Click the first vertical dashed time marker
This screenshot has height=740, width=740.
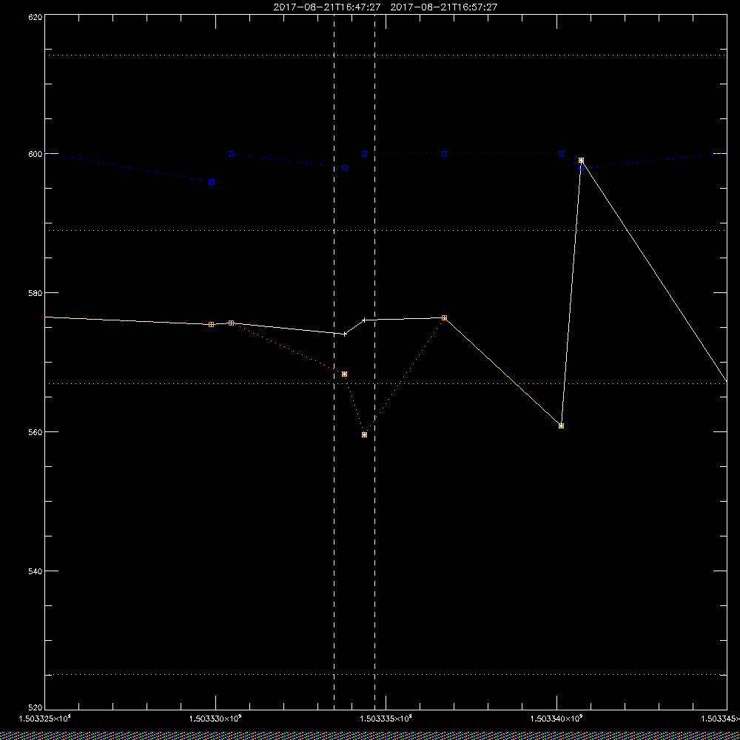[334, 362]
